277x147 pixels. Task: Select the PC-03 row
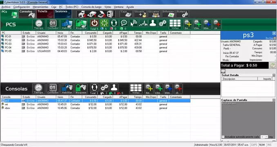tap(95, 44)
